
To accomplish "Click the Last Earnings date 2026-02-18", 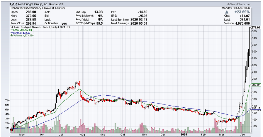I will click(139, 20).
